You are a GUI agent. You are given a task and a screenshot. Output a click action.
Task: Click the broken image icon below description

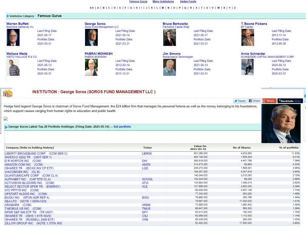(6, 118)
